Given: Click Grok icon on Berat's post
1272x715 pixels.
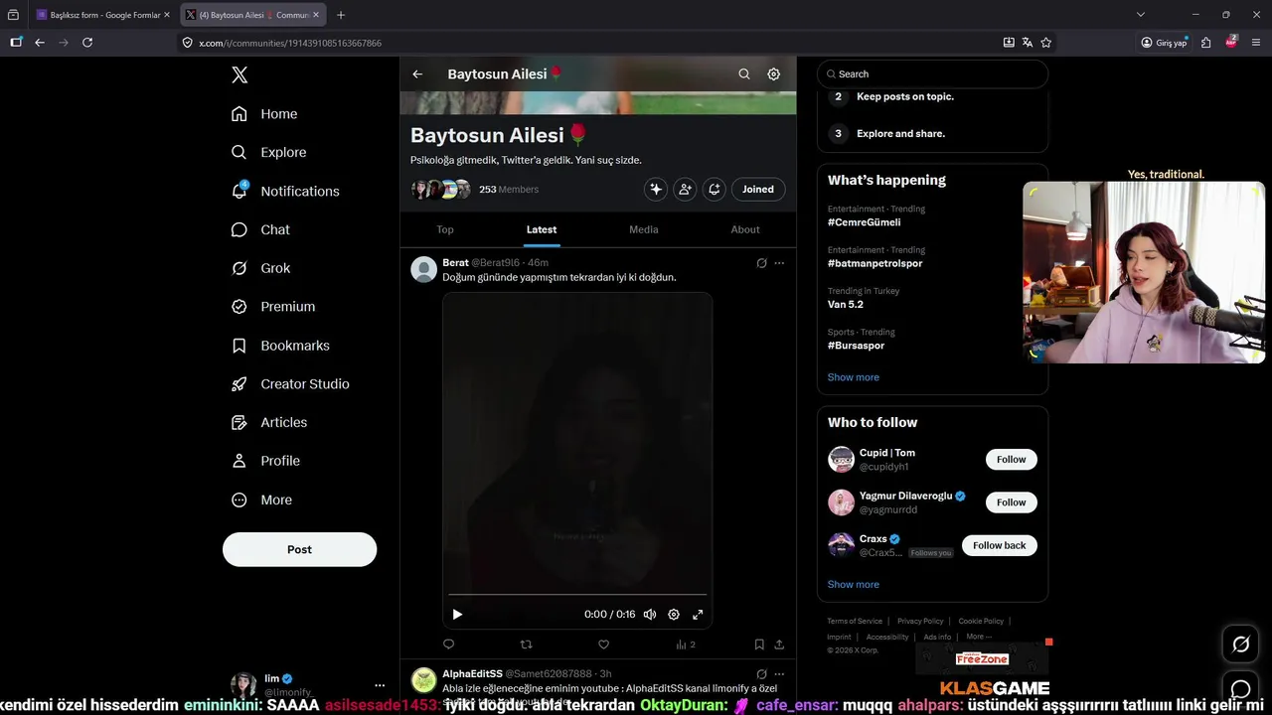Looking at the screenshot, I should pos(761,263).
